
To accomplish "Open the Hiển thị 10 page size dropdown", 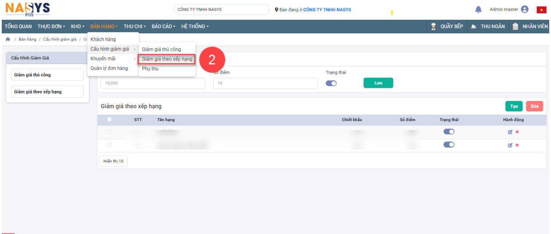I will point(113,161).
